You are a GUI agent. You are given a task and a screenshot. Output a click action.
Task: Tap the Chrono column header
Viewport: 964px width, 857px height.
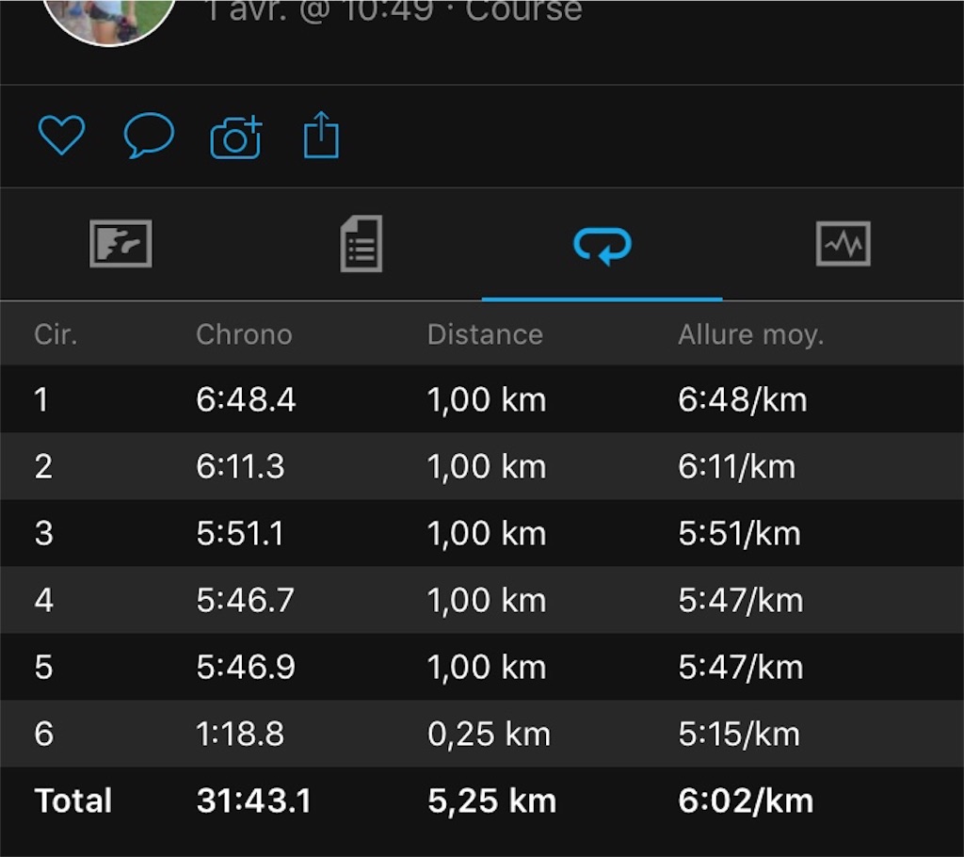(244, 334)
